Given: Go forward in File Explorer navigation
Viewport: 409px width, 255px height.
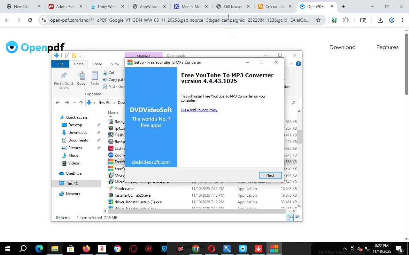Looking at the screenshot, I should (67, 103).
